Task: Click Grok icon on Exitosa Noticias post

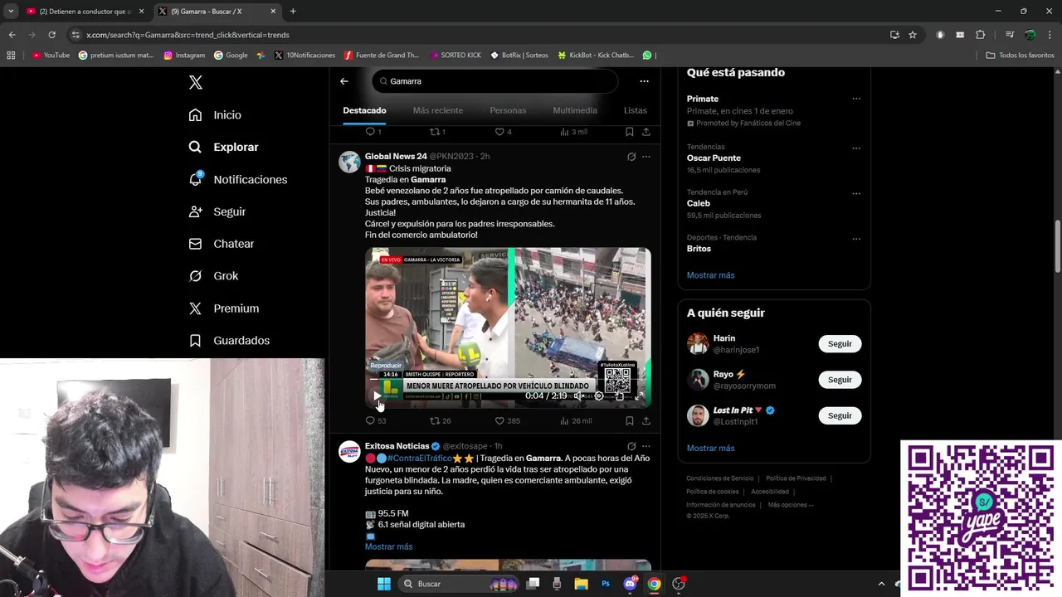Action: pyautogui.click(x=631, y=446)
